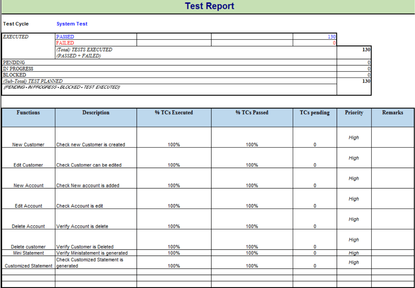
Task: Select the New Customer function row
Action: 28,144
